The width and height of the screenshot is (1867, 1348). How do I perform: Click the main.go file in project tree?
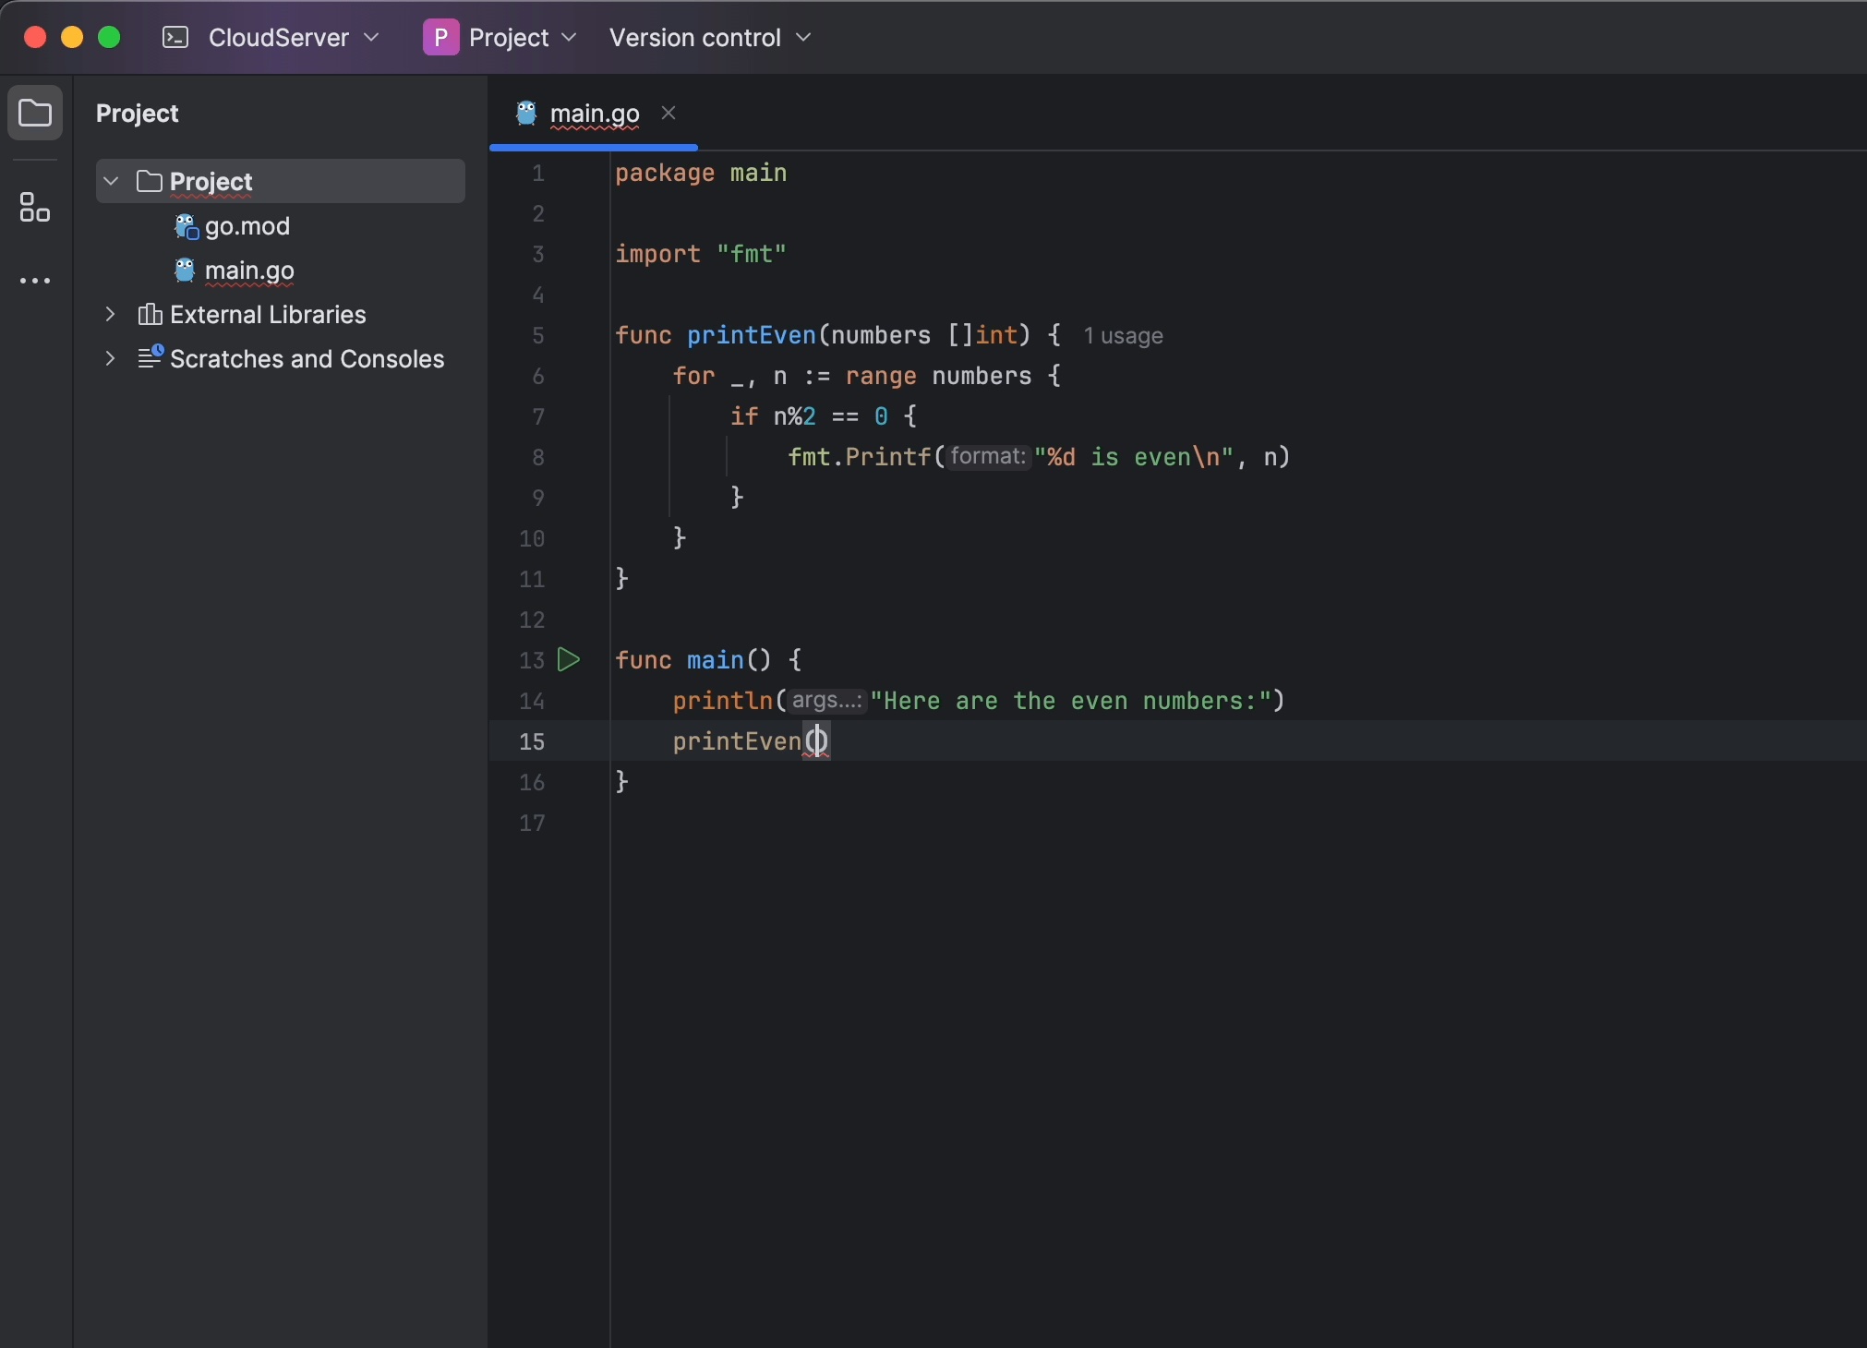click(249, 270)
